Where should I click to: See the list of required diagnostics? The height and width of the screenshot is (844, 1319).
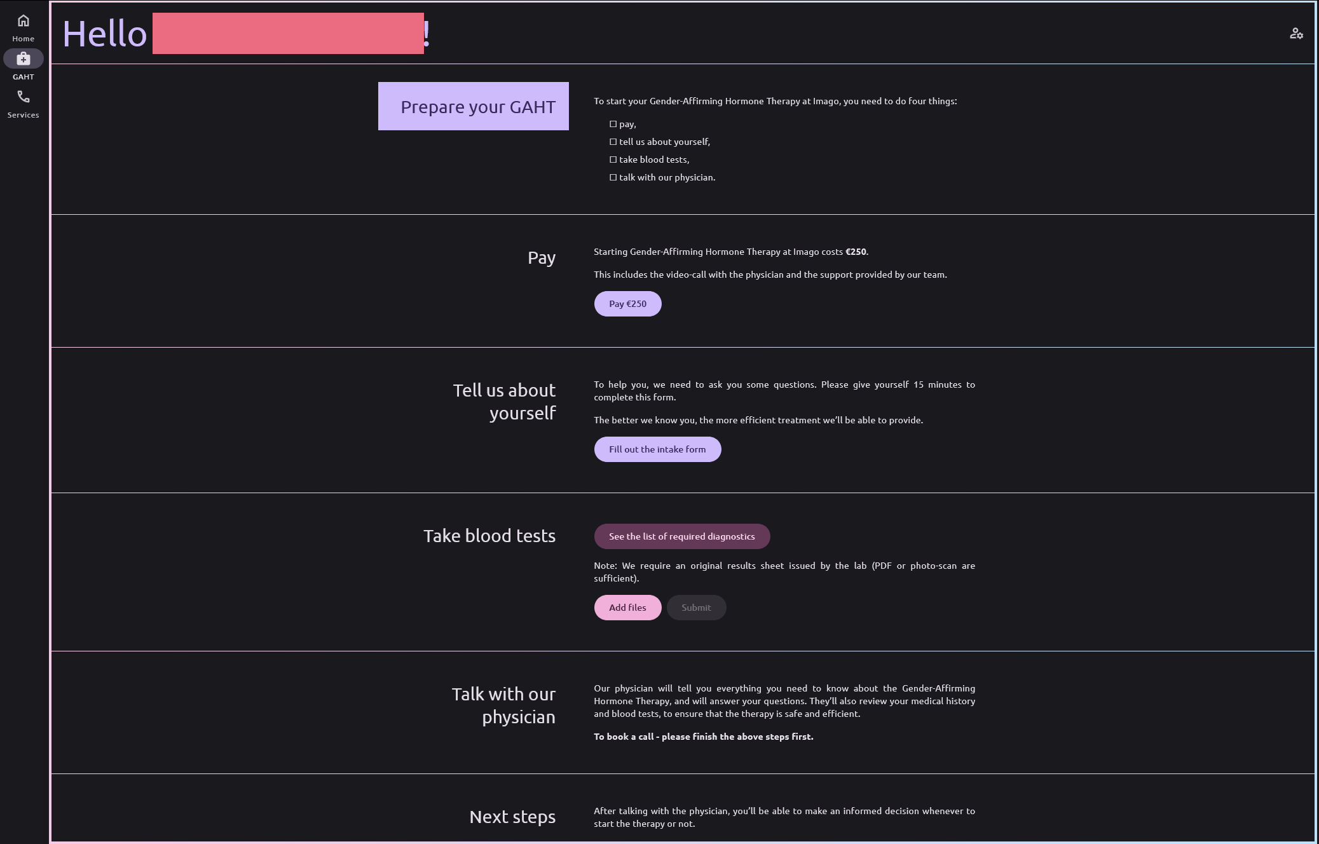coord(681,536)
